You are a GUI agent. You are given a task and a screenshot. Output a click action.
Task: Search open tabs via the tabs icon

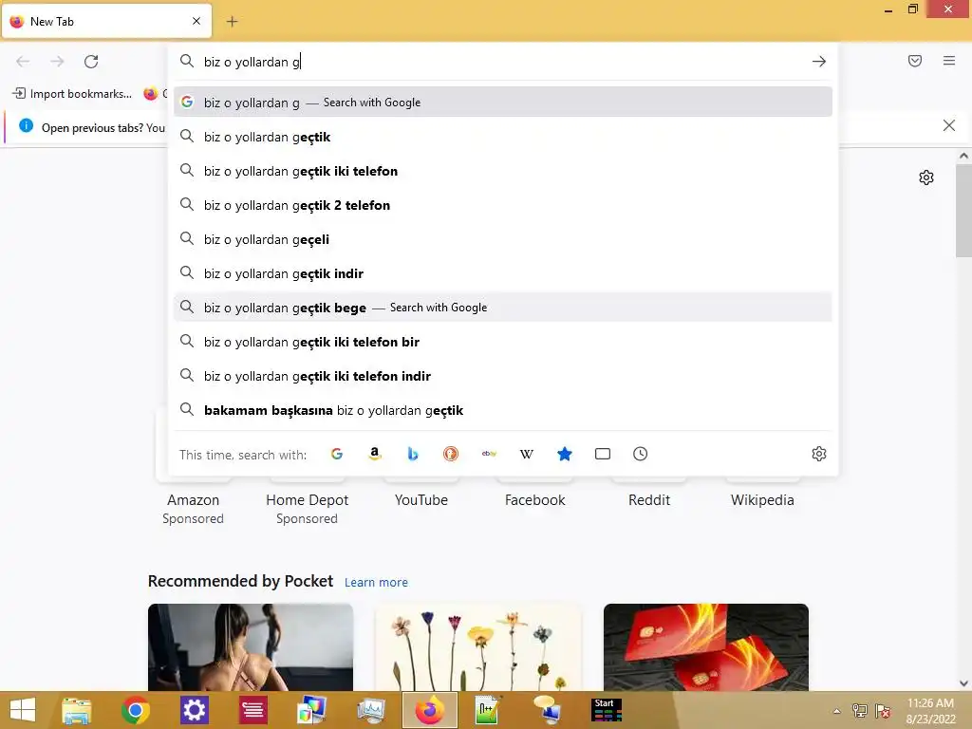pyautogui.click(x=603, y=454)
